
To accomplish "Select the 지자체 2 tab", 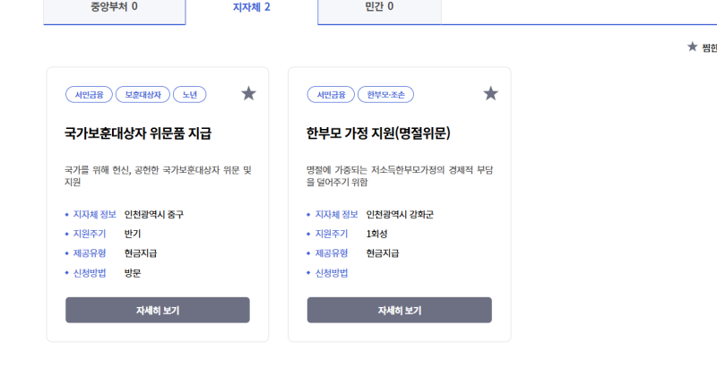I will click(252, 7).
